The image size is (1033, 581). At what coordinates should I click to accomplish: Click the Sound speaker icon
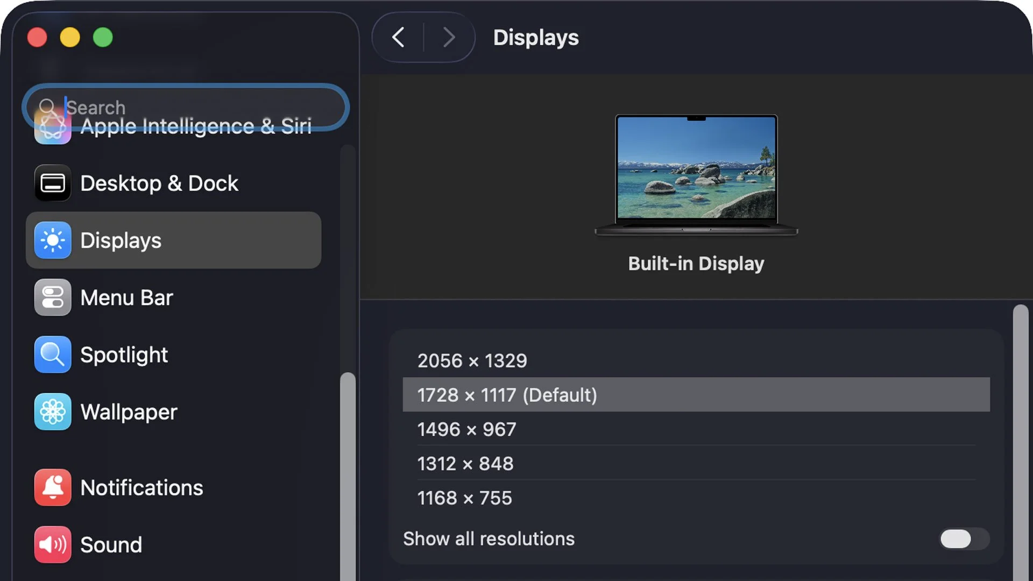(x=52, y=544)
